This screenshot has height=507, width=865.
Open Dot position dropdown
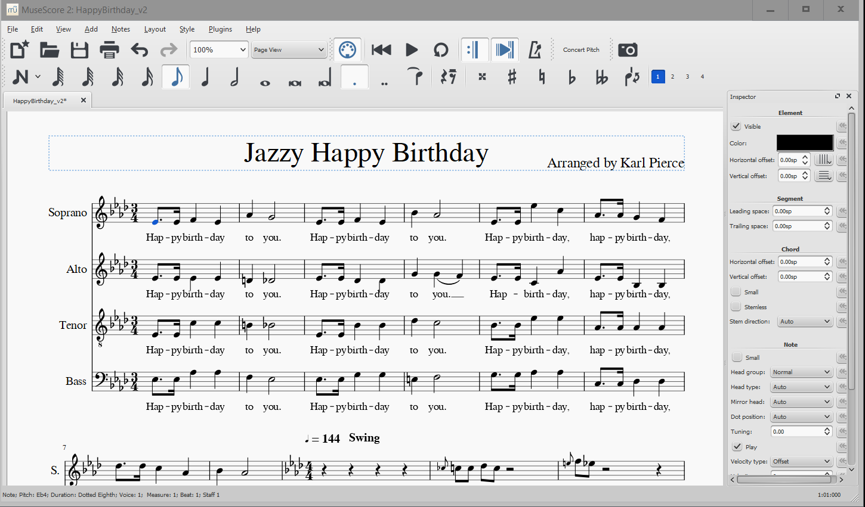(801, 417)
